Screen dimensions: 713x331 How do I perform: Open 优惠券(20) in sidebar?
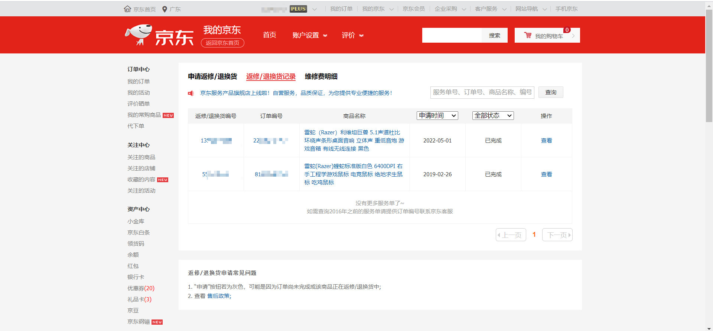click(141, 288)
